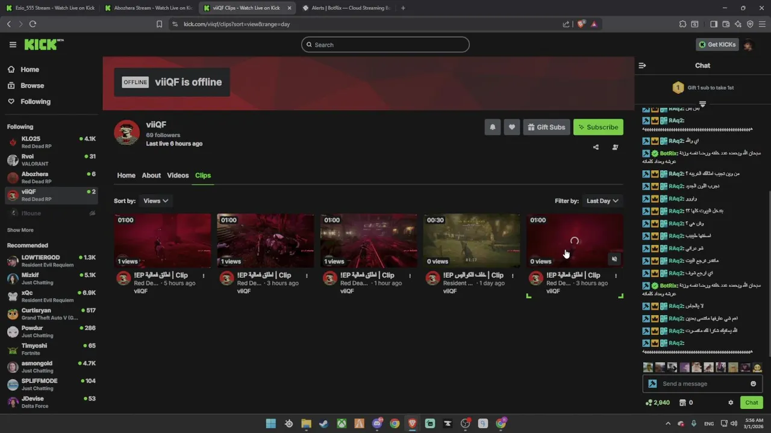771x433 pixels.
Task: Open the moderator icon under the Subscribe button
Action: (615, 147)
